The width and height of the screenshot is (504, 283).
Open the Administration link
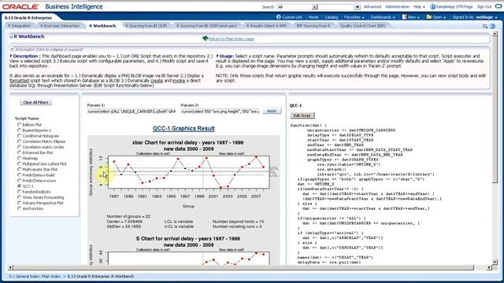point(397,7)
